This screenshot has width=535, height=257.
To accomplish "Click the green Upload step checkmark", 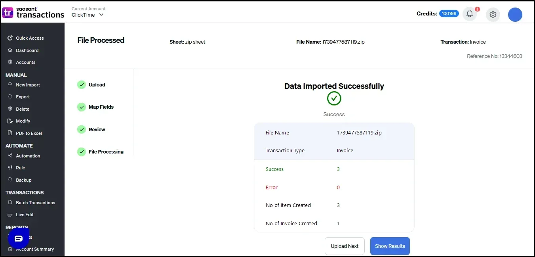I will (x=82, y=84).
